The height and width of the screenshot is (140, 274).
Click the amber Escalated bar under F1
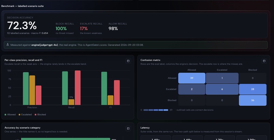point(110,100)
